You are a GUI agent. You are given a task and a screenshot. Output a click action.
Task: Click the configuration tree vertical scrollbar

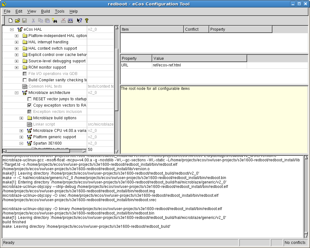click(x=116, y=79)
